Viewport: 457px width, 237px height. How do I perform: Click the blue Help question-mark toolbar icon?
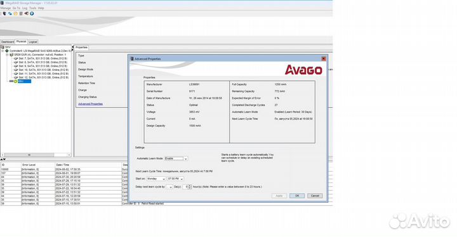coord(32,13)
